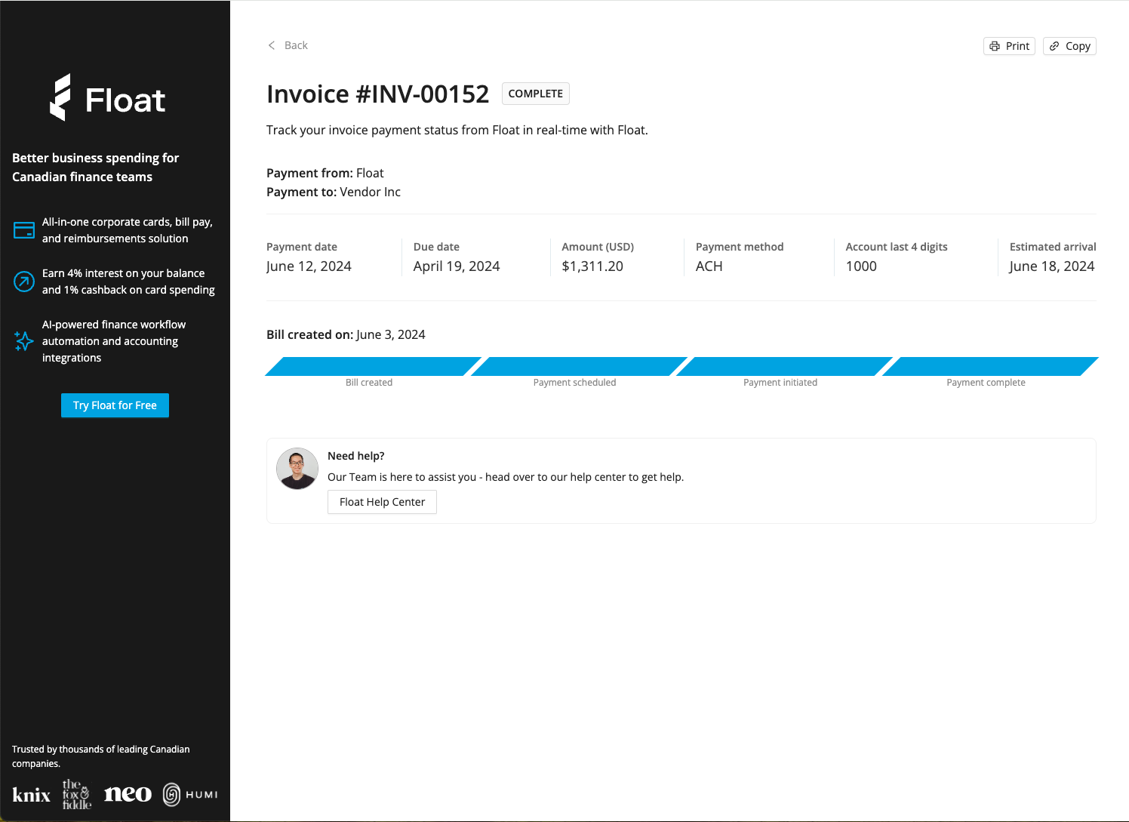Click the Account last 4 digits label
The width and height of the screenshot is (1129, 822).
click(897, 247)
